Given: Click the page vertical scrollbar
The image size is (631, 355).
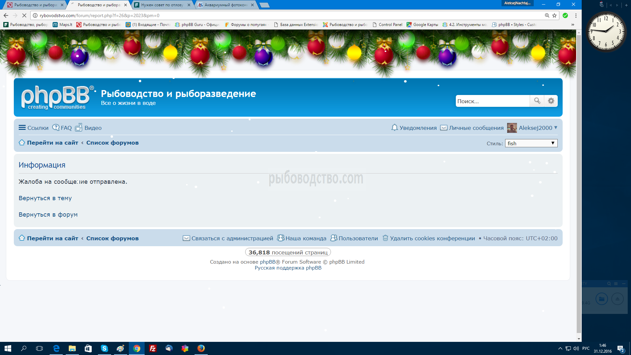Looking at the screenshot, I should (x=579, y=184).
